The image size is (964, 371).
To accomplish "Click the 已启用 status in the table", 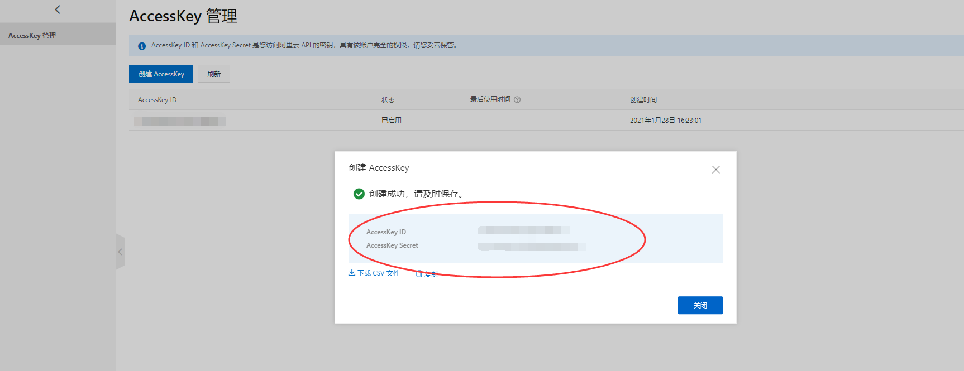I will (x=391, y=121).
